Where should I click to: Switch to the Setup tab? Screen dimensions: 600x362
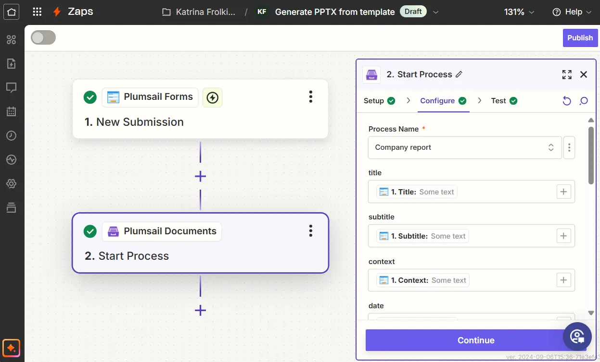point(379,101)
